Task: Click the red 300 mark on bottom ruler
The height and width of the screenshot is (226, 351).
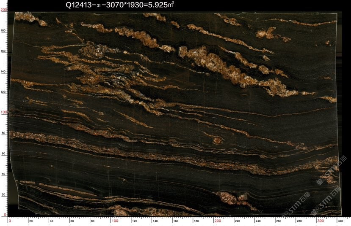Action: (321, 221)
